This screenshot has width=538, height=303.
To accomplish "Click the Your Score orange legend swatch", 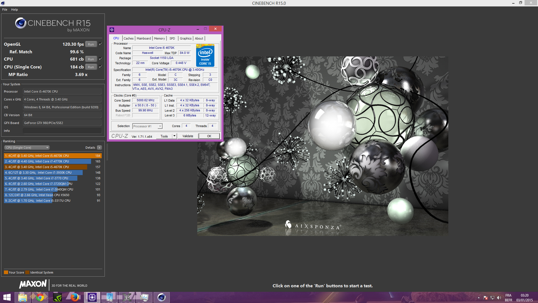I will pos(6,272).
